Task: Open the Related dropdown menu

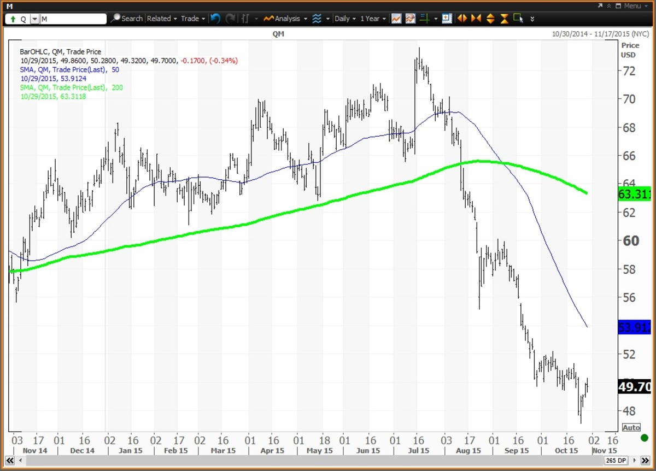Action: [162, 19]
